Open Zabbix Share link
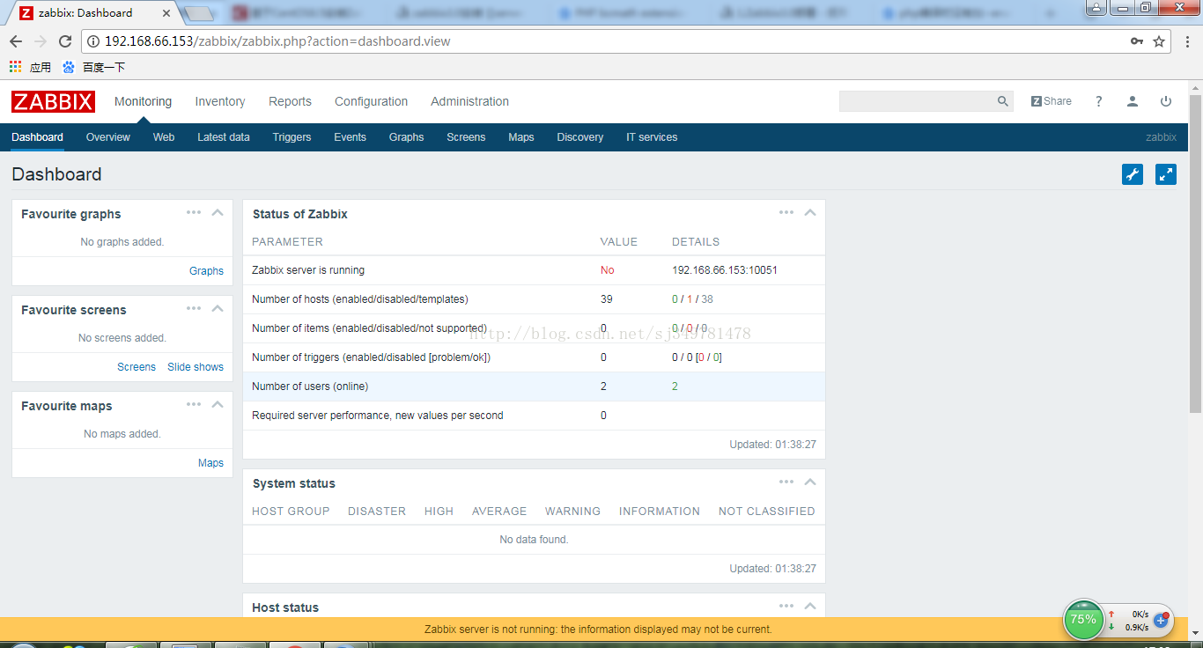The width and height of the screenshot is (1203, 648). tap(1052, 101)
